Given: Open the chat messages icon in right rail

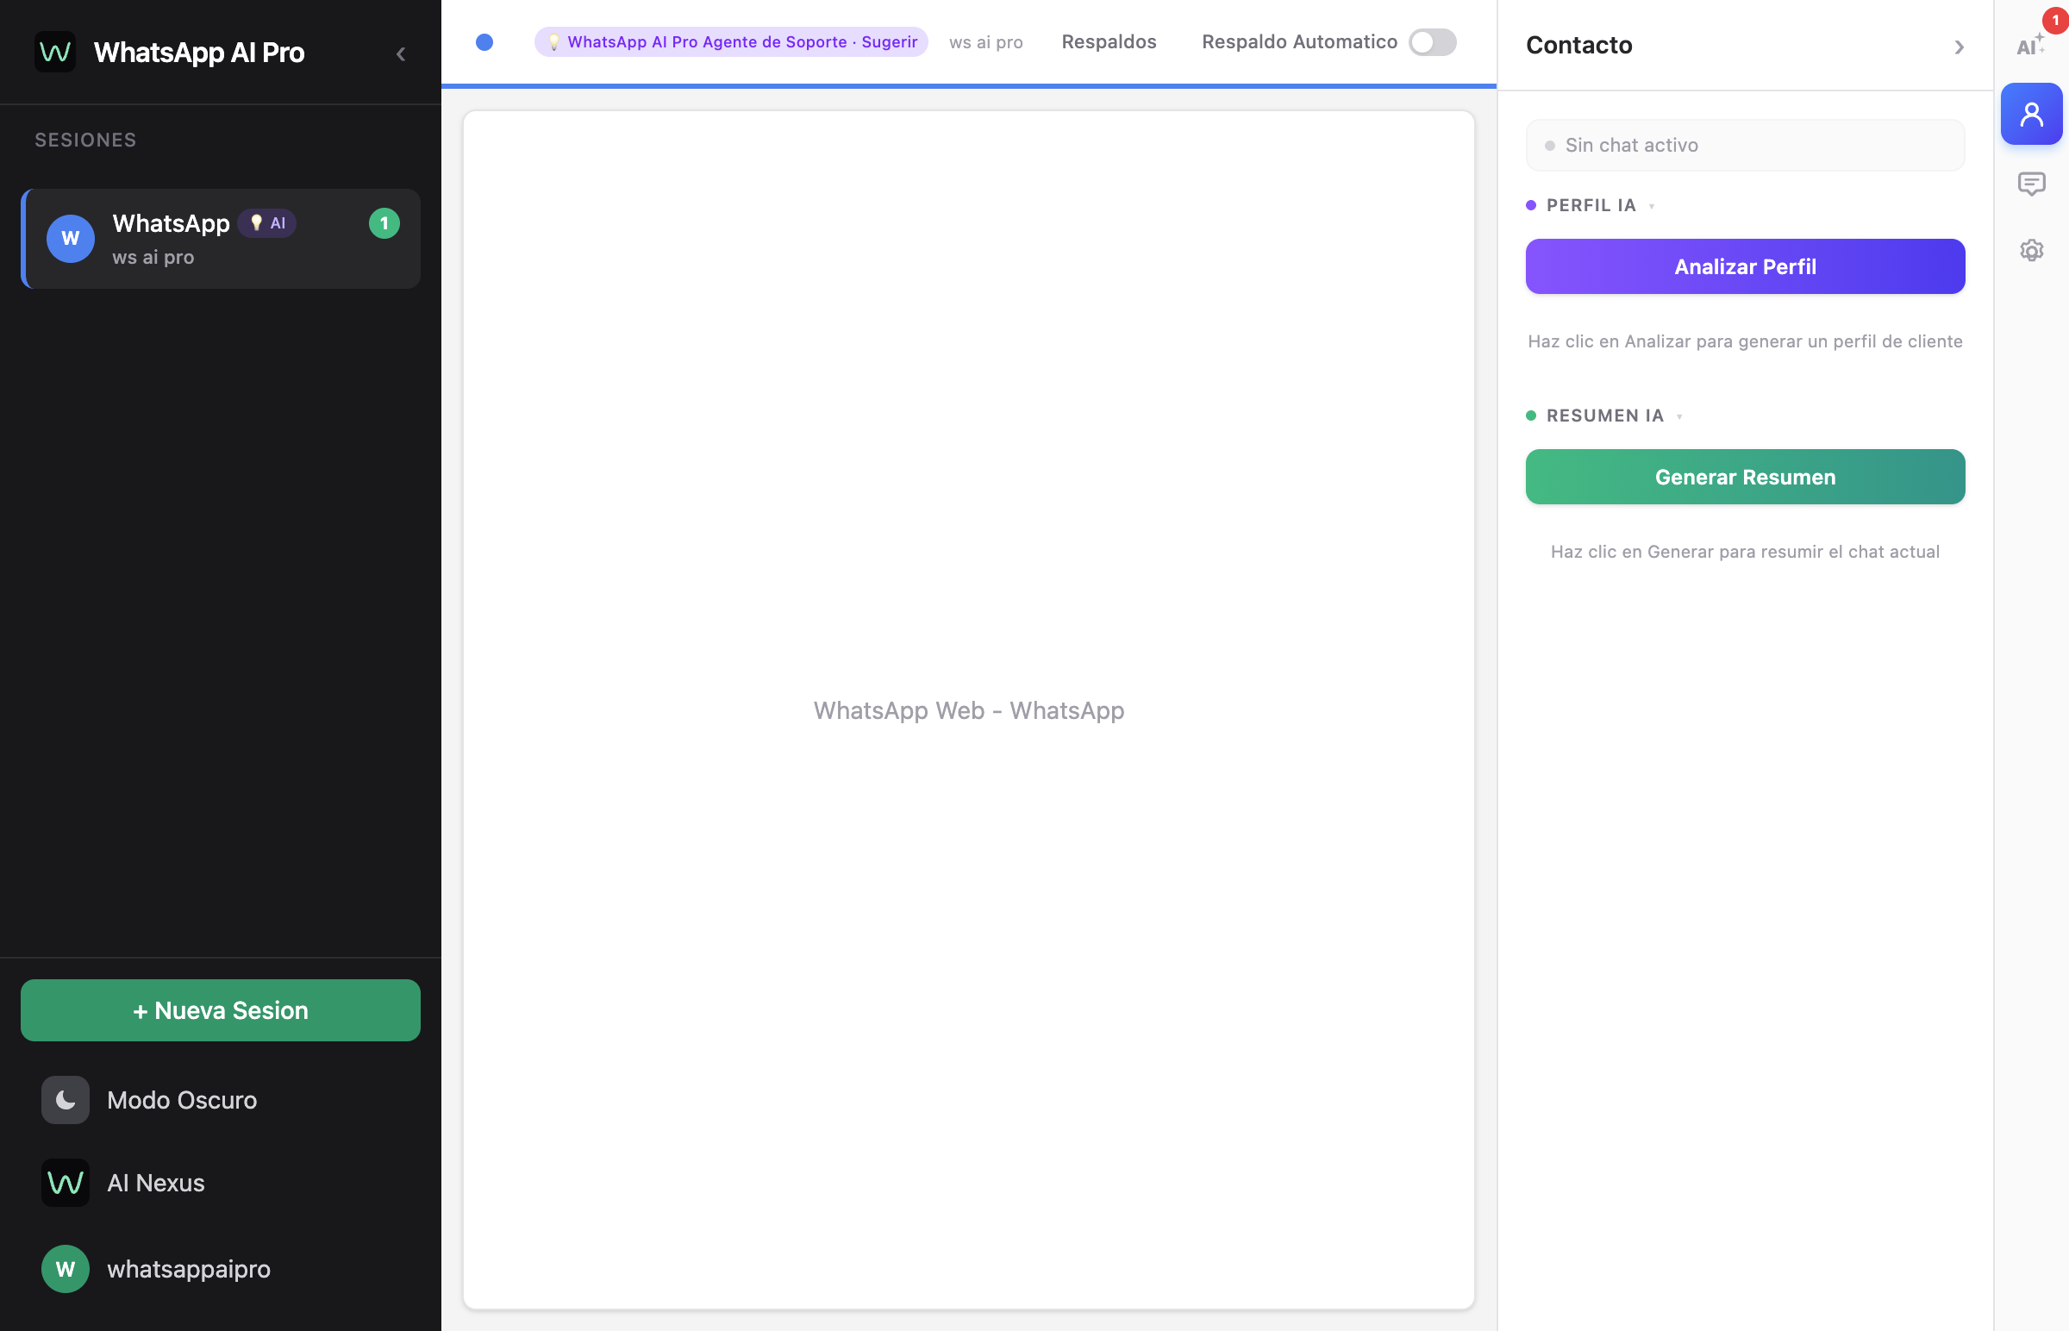Looking at the screenshot, I should tap(2031, 184).
